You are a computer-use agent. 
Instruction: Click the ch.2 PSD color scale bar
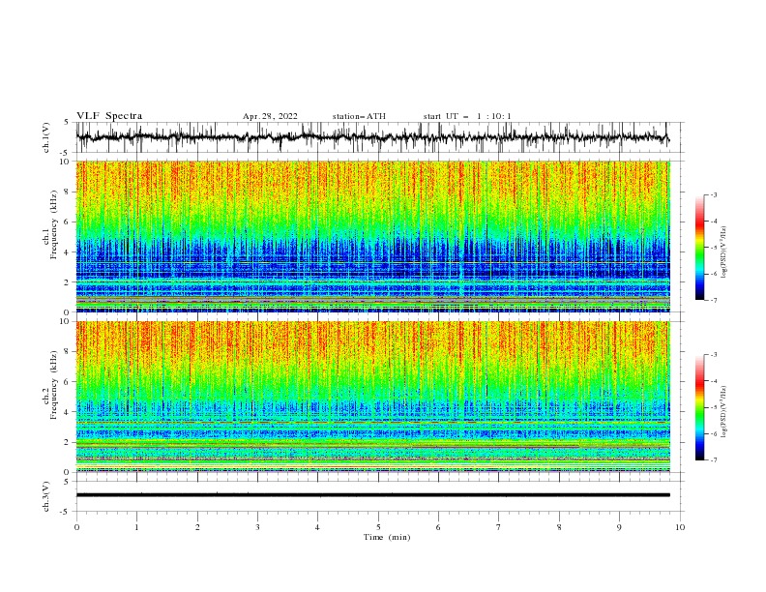699,407
